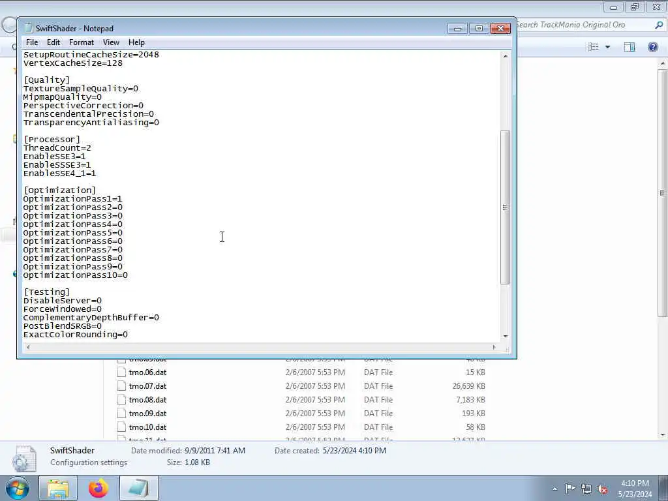Click Notepad vertical scrollbar down arrow
Image resolution: width=668 pixels, height=501 pixels.
tap(506, 336)
